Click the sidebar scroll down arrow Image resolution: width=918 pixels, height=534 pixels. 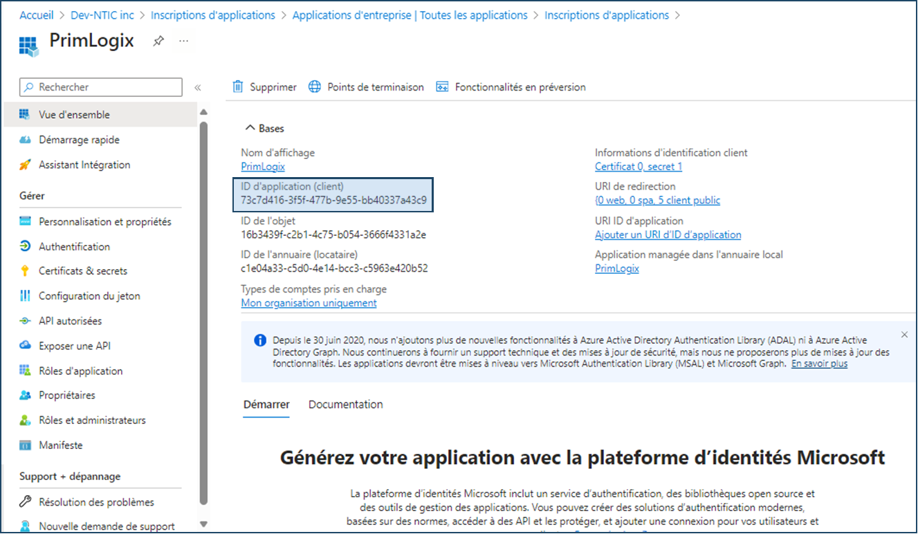pos(203,525)
